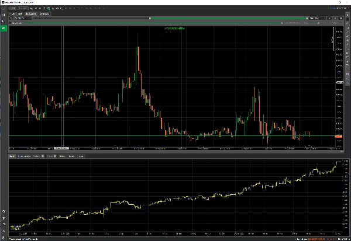Screen dimensions: 351x241
Task: Switch to the Optimization tab
Action: [44, 14]
